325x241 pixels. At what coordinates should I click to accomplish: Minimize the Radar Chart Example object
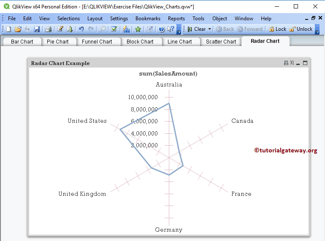(298, 63)
